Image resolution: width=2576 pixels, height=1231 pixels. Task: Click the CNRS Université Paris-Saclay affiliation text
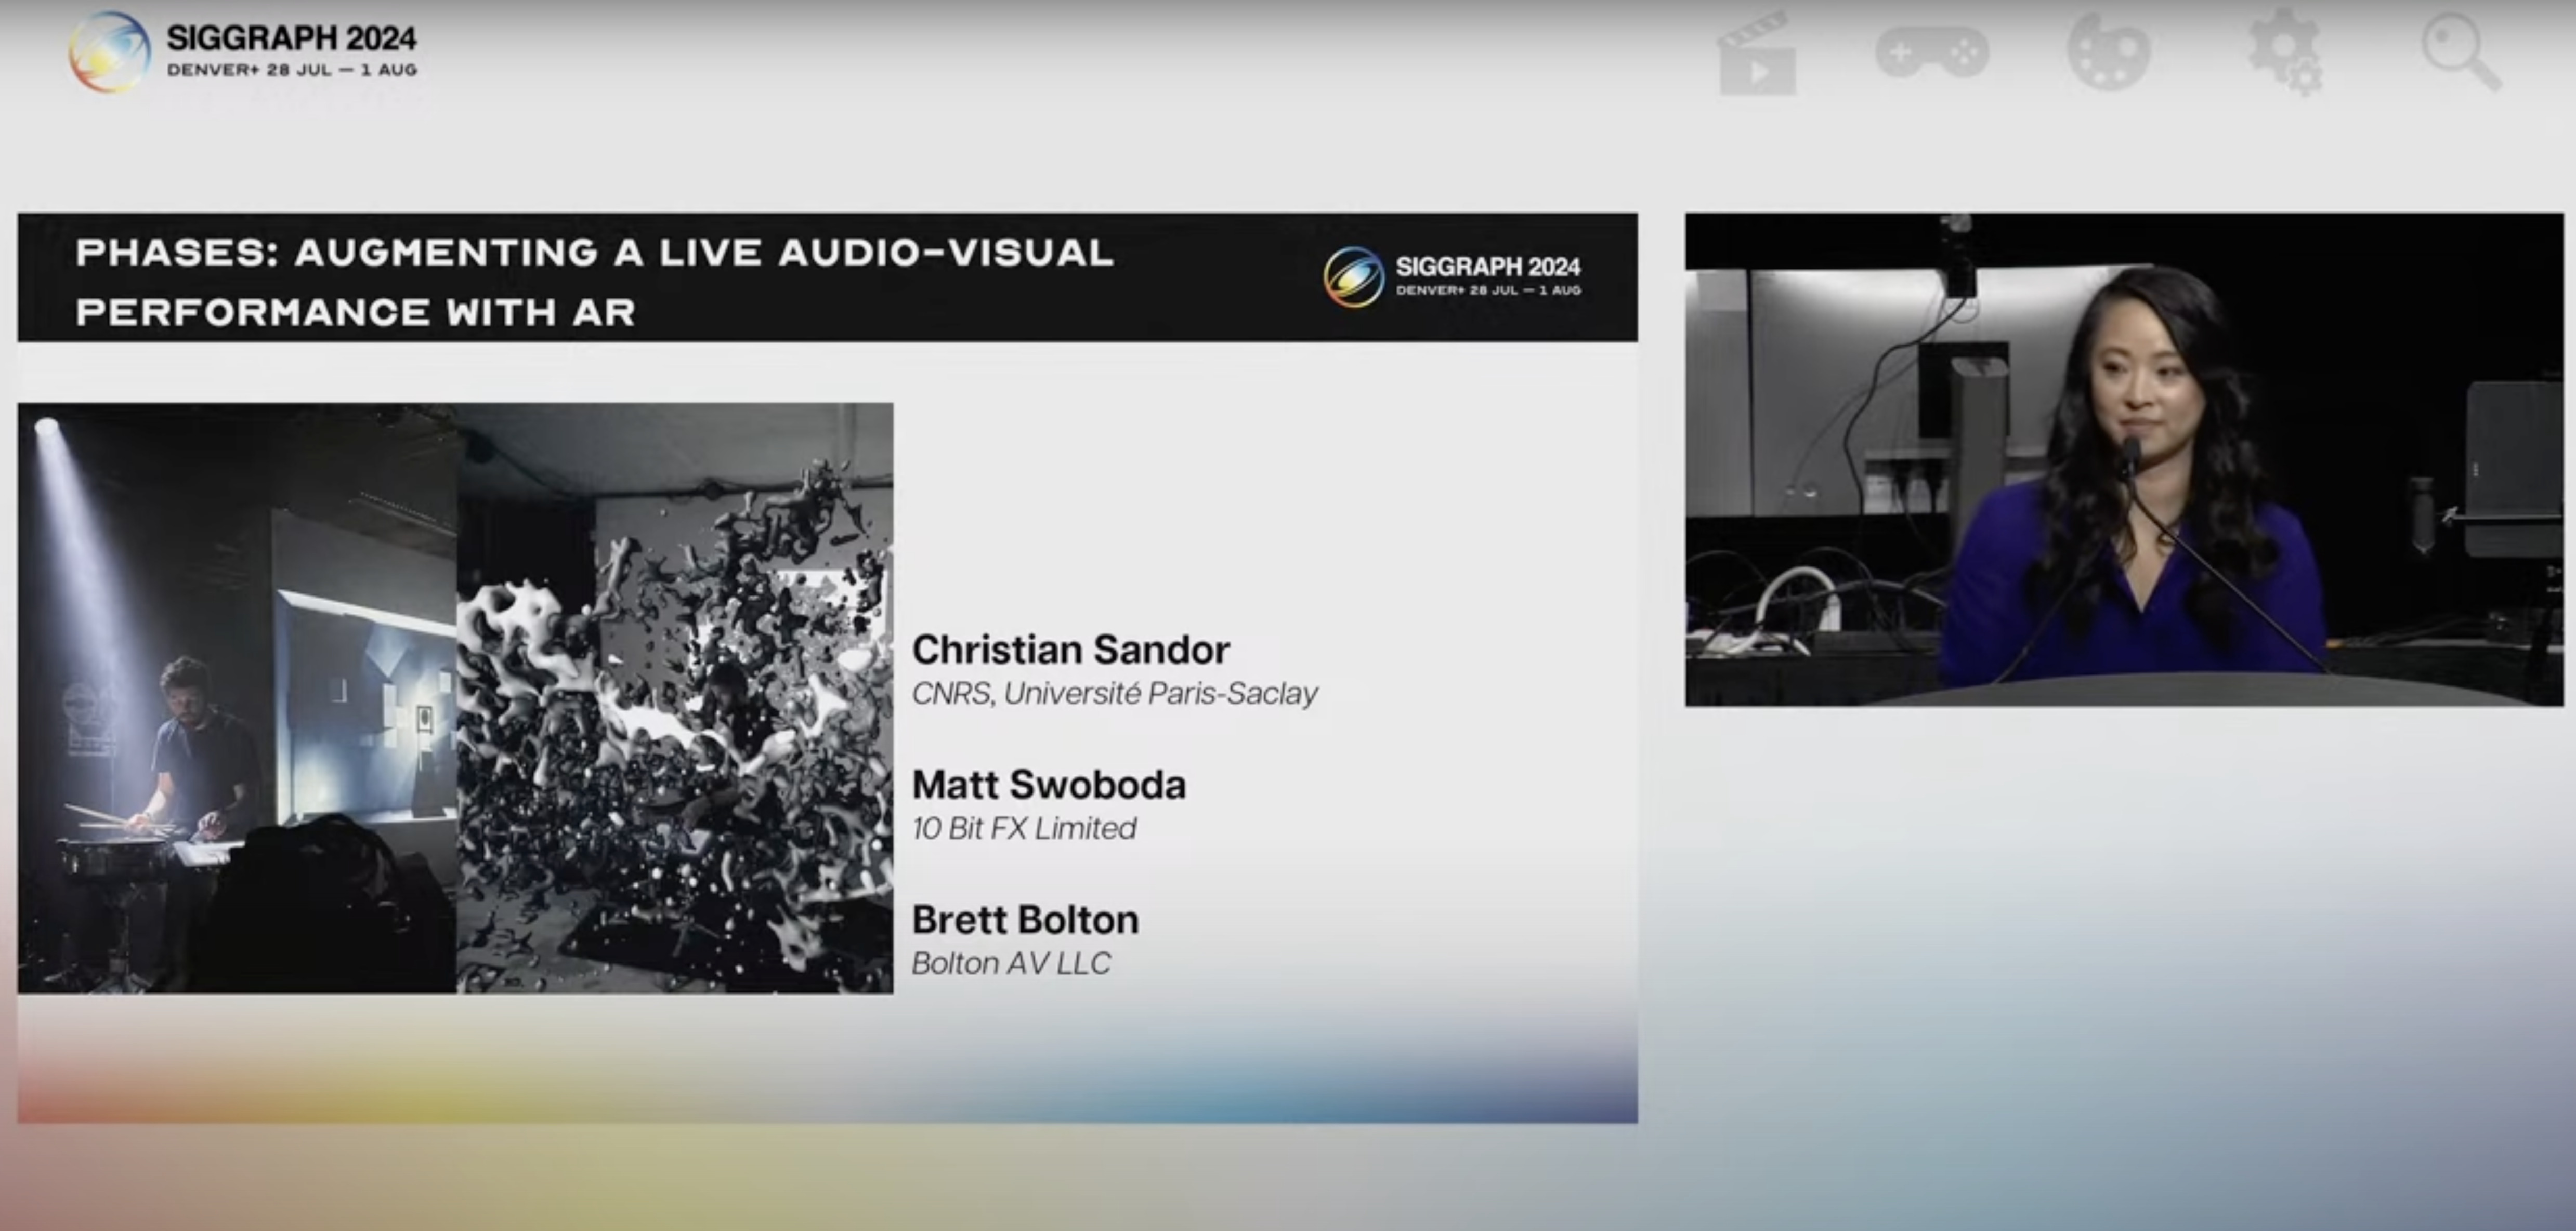[x=1115, y=693]
